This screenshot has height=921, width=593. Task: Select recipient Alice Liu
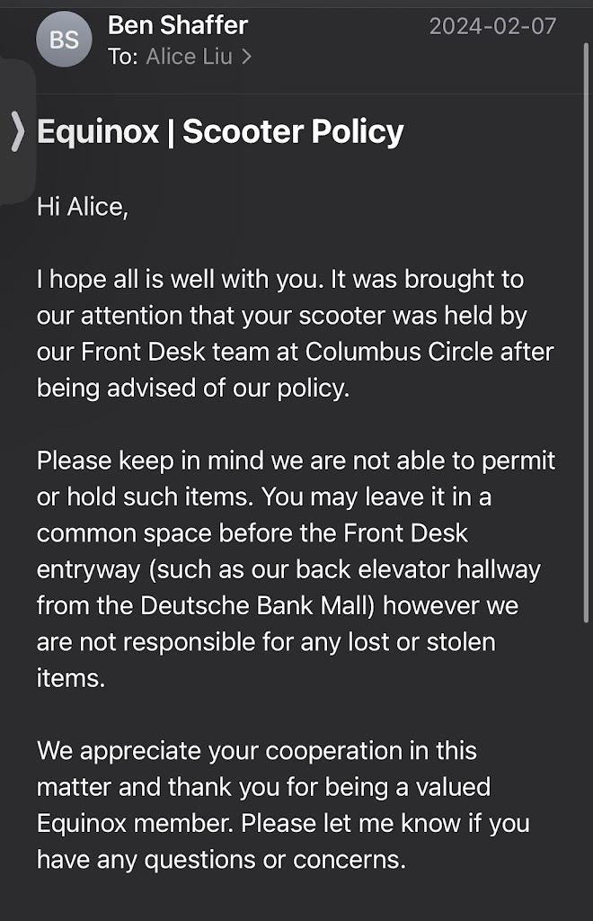coord(189,57)
